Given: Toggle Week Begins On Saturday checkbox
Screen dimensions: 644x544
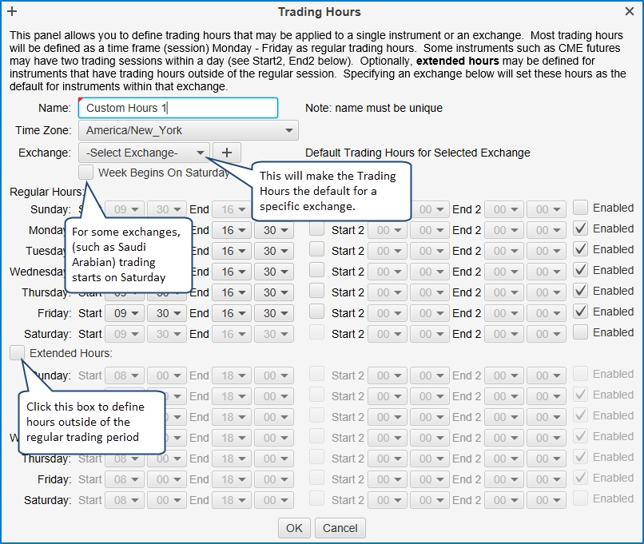Looking at the screenshot, I should click(85, 172).
